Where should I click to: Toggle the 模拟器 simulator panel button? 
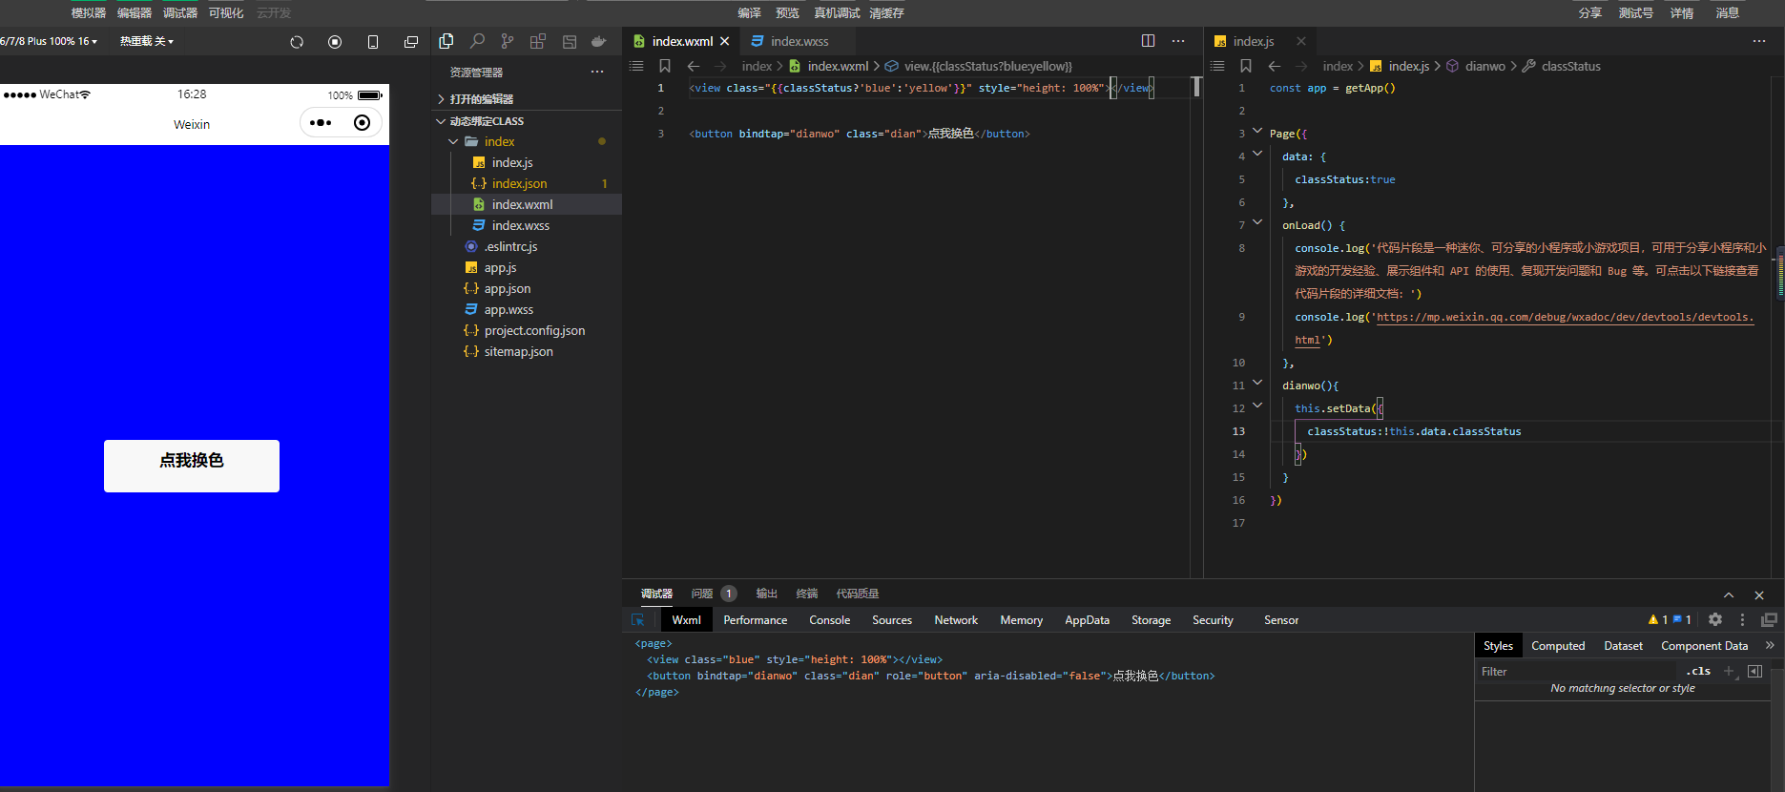click(89, 13)
